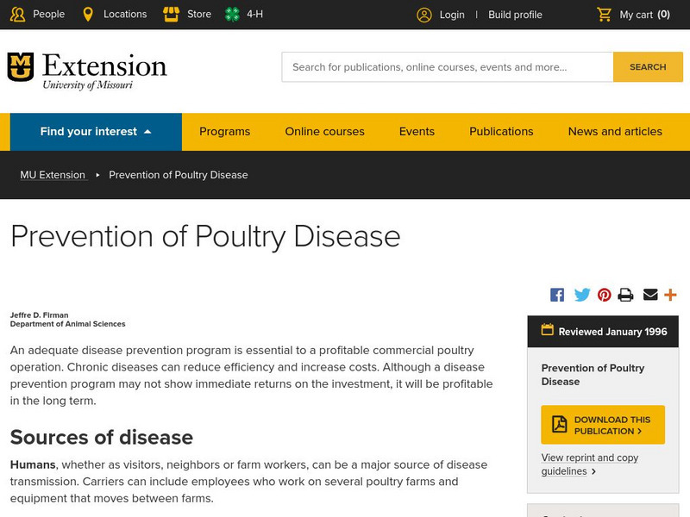Follow the MU Extension breadcrumb link
This screenshot has width=690, height=517.
[x=53, y=174]
